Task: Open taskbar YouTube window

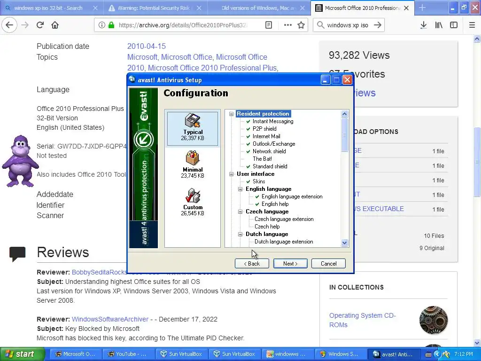Action: [x=129, y=354]
